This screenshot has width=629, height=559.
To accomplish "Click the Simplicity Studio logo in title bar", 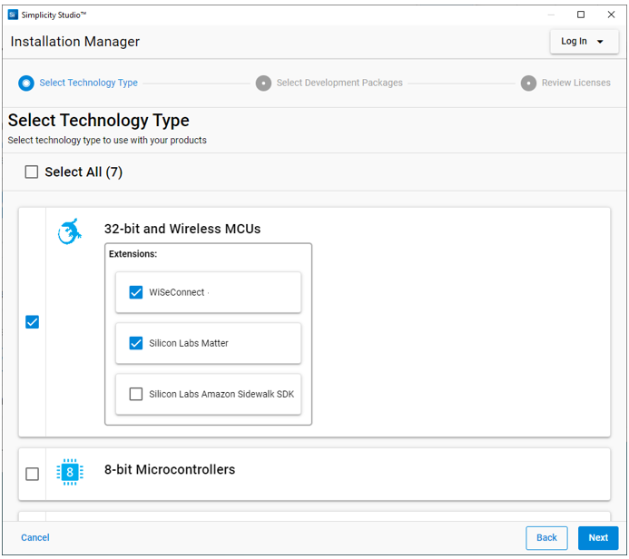I will (12, 15).
